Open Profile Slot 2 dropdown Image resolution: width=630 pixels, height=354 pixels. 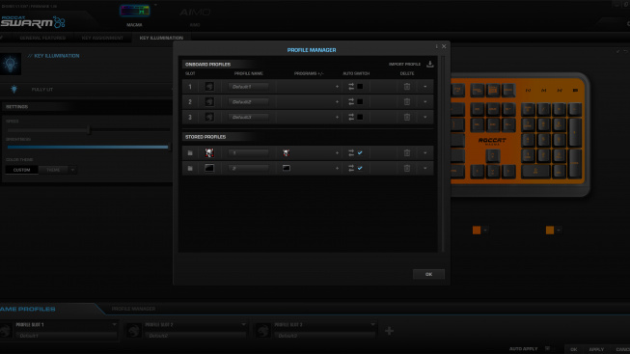pos(243,324)
